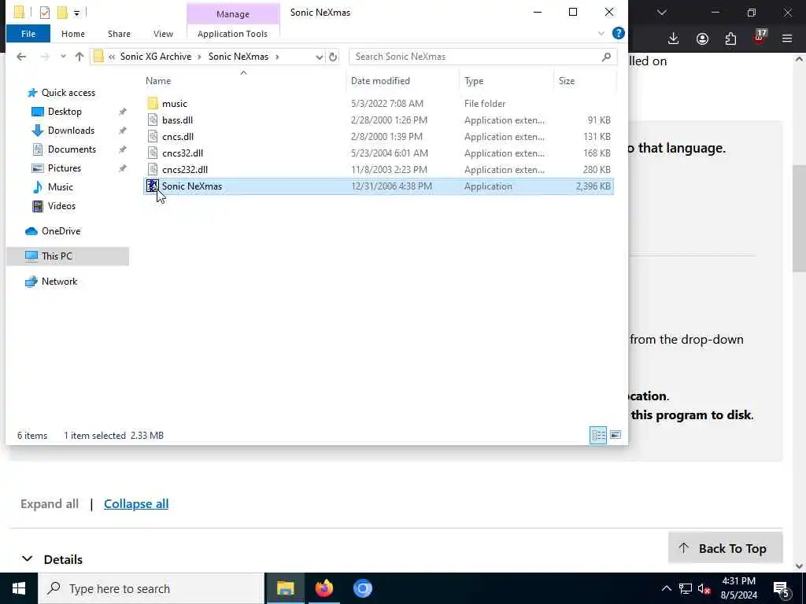Image resolution: width=806 pixels, height=604 pixels.
Task: Open the browser hamburger menu
Action: [787, 39]
